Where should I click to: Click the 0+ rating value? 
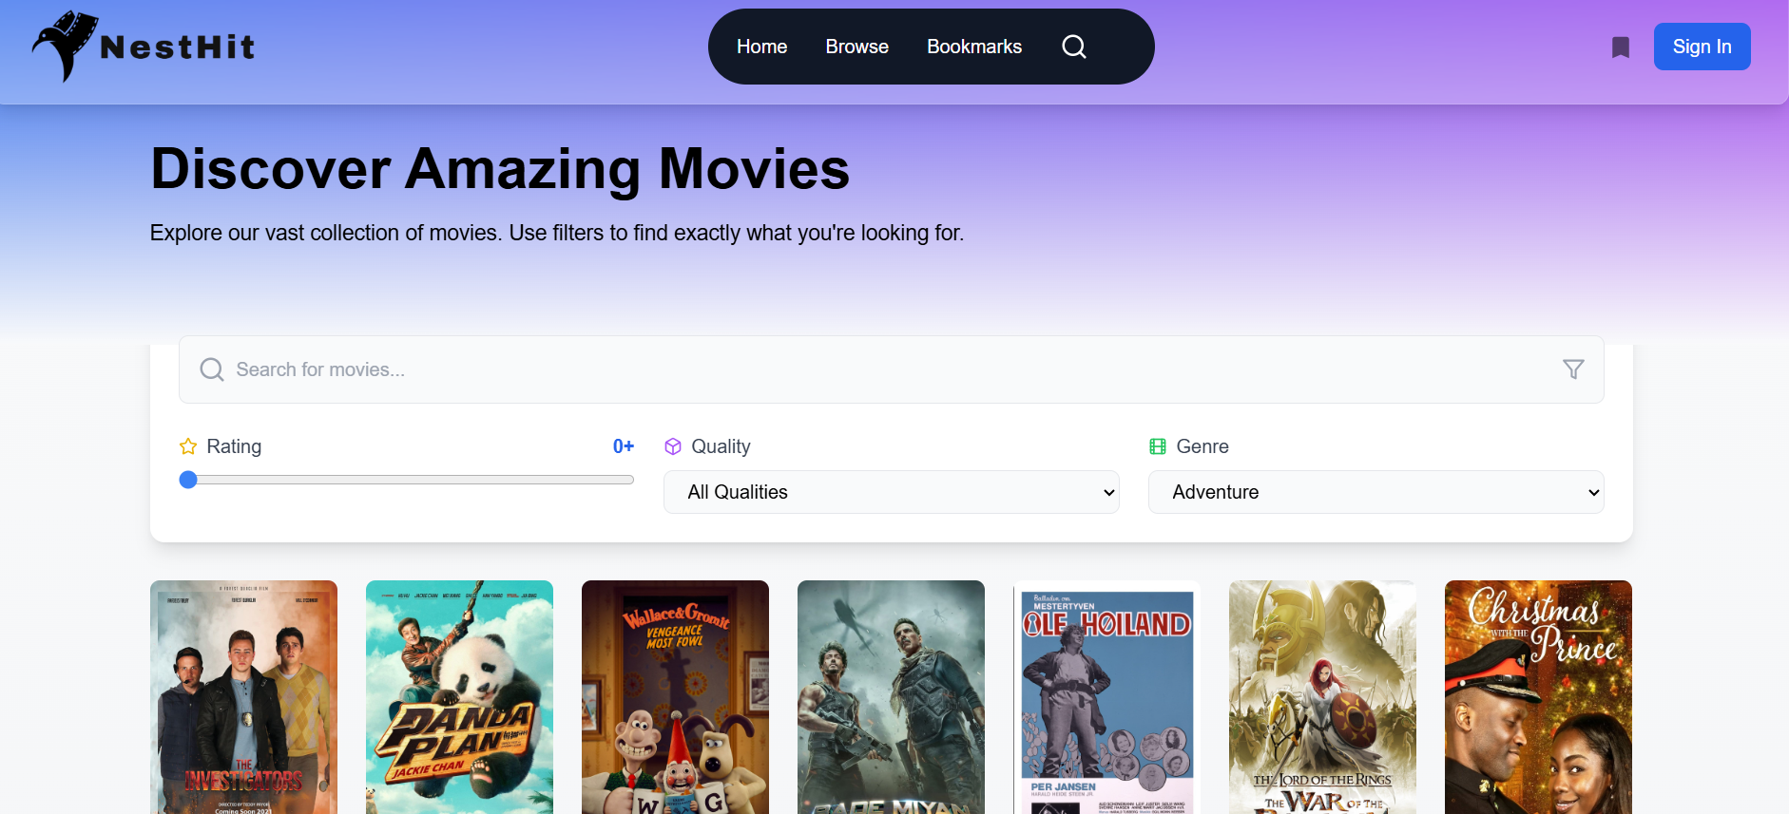click(624, 446)
